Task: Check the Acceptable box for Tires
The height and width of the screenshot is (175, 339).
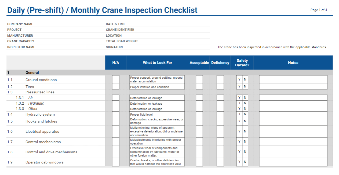Action: pos(199,87)
